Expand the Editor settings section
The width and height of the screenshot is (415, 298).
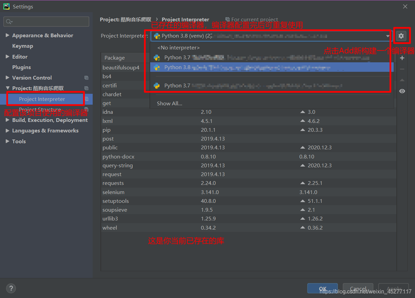[8, 57]
